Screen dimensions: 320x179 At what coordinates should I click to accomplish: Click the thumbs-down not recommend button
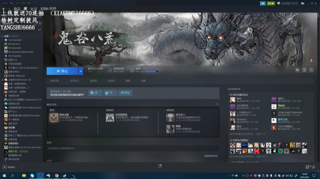(x=110, y=93)
